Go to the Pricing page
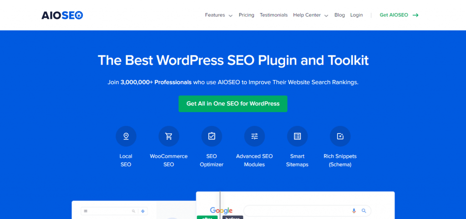The image size is (466, 219). click(246, 15)
